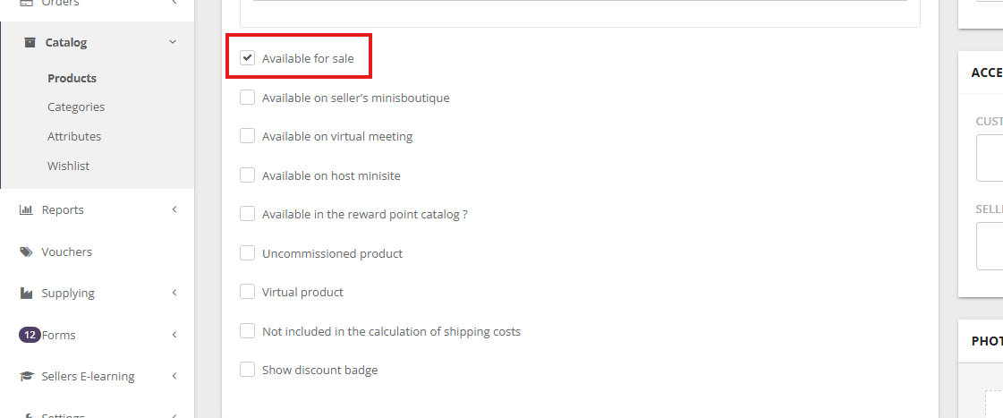1003x418 pixels.
Task: Expand the Supplying submenu arrow
Action: 174,293
